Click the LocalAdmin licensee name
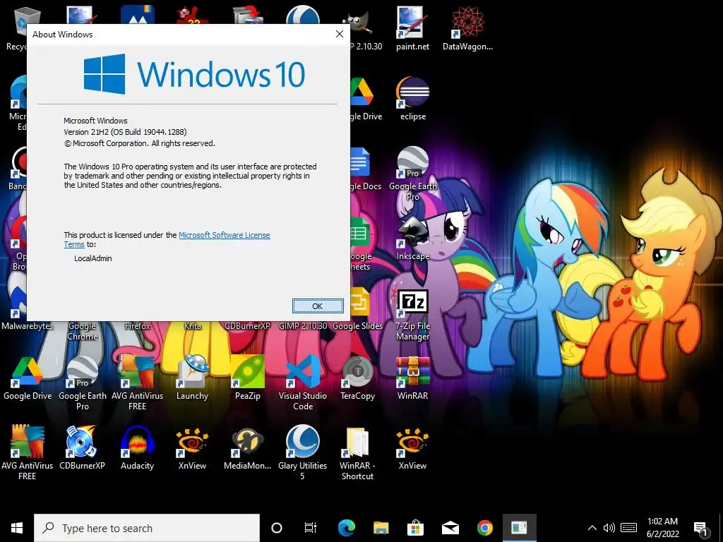The width and height of the screenshot is (723, 542). [93, 258]
